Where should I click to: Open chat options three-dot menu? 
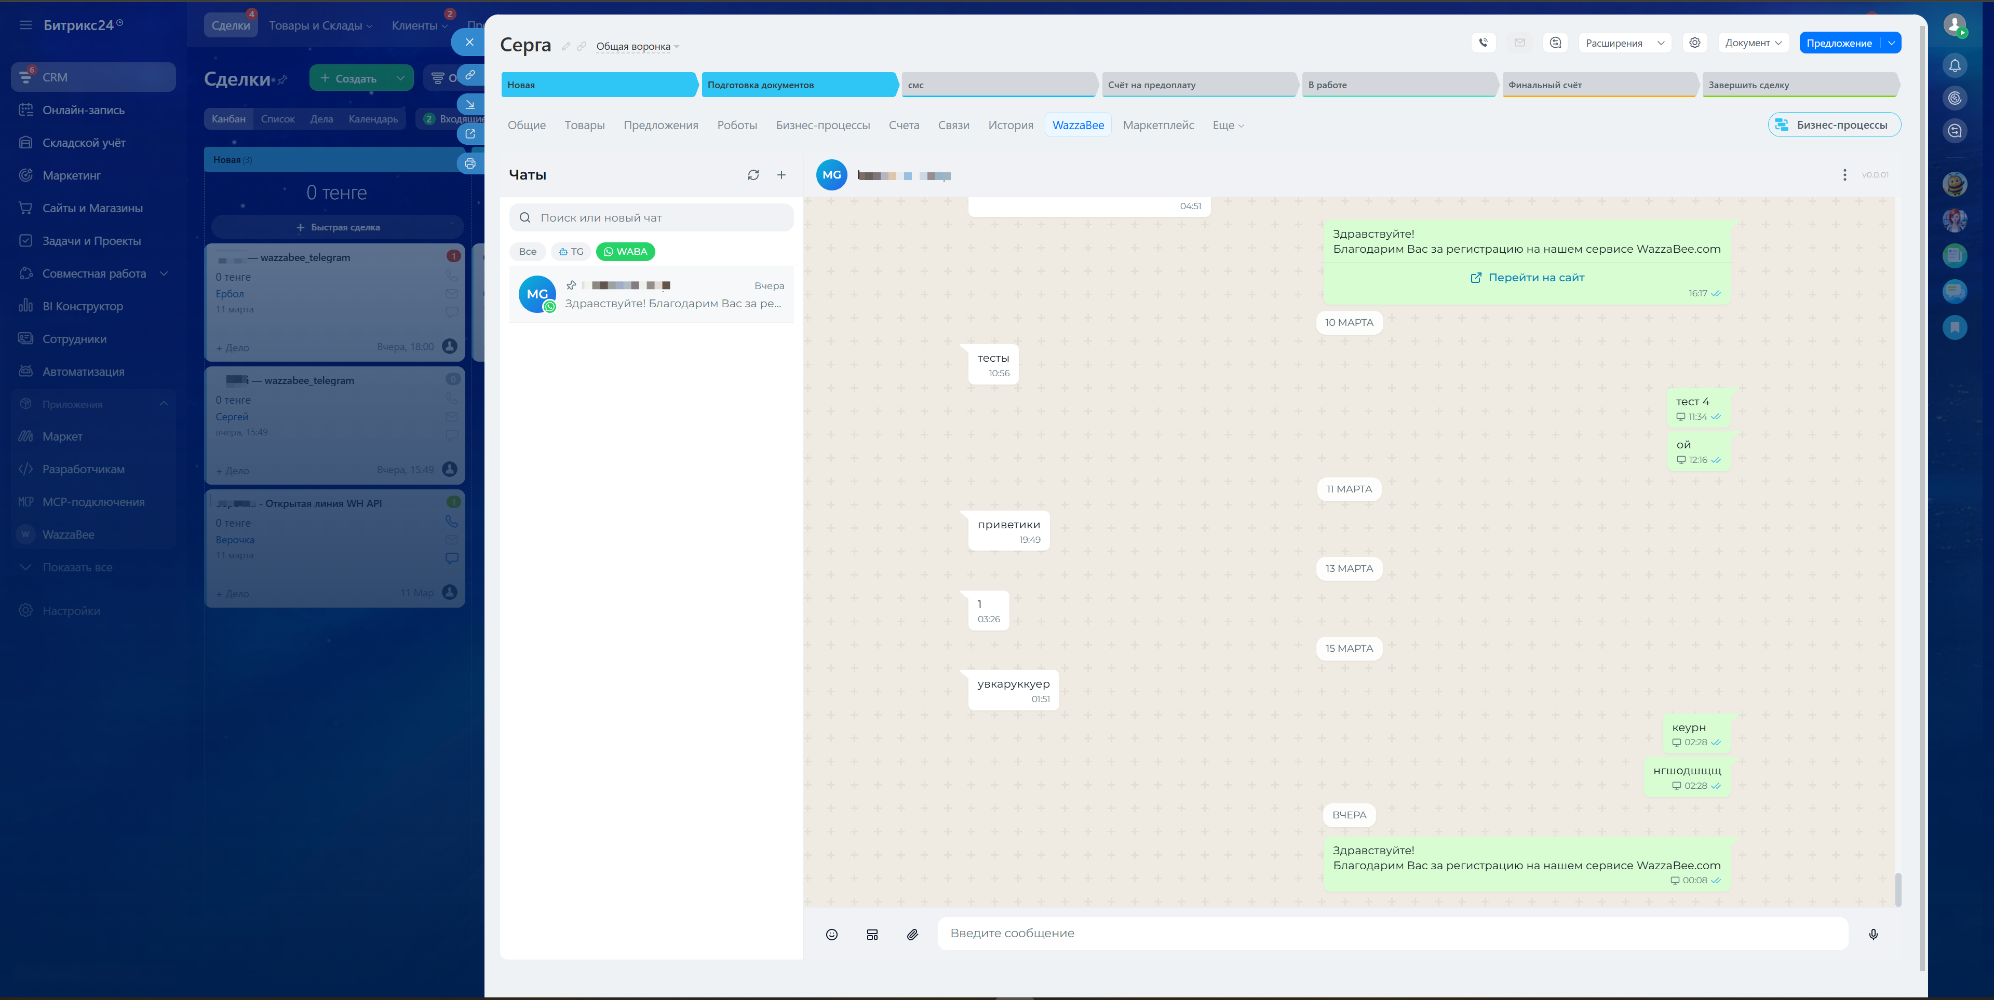[1844, 175]
